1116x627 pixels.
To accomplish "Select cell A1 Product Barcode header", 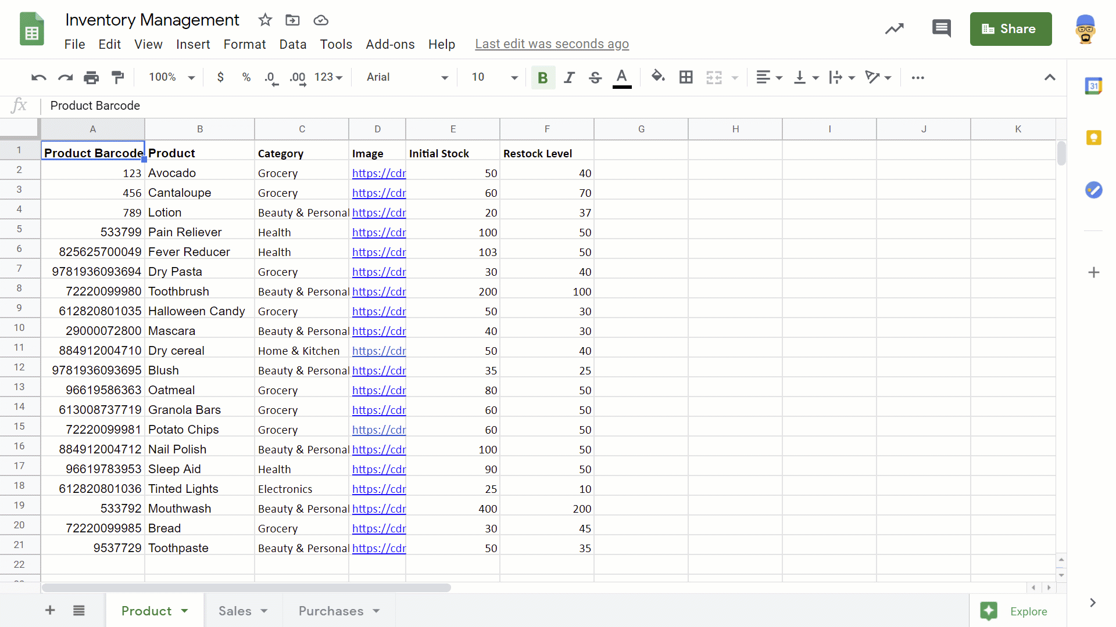I will 92,152.
